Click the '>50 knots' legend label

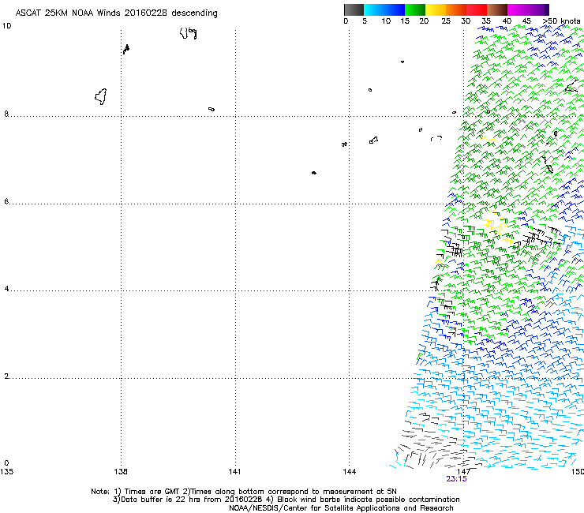(561, 21)
